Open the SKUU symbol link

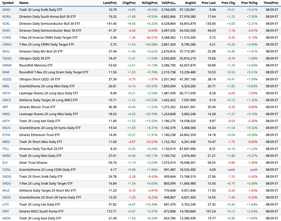tap(7, 128)
